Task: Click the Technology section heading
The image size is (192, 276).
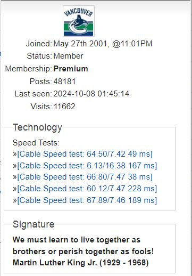Action: (x=37, y=127)
